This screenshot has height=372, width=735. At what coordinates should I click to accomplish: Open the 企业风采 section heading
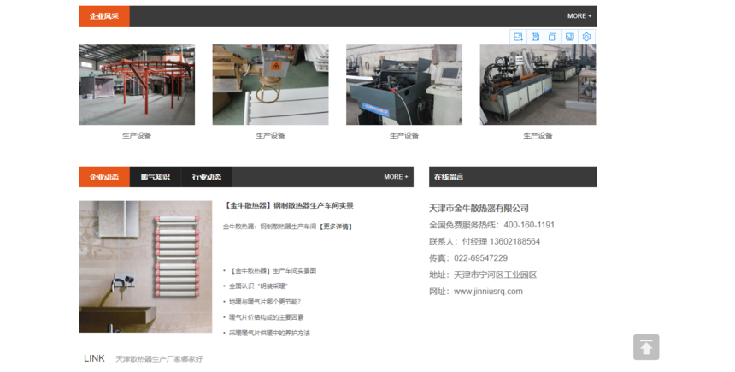pyautogui.click(x=104, y=16)
